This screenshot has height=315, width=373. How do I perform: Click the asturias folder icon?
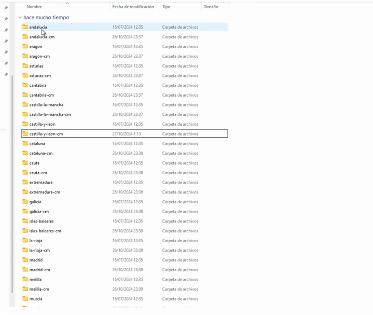point(25,66)
